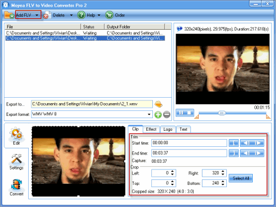Click the playback progress slider handle
Image resolution: width=276 pixels, height=207 pixels.
pyautogui.click(x=222, y=113)
